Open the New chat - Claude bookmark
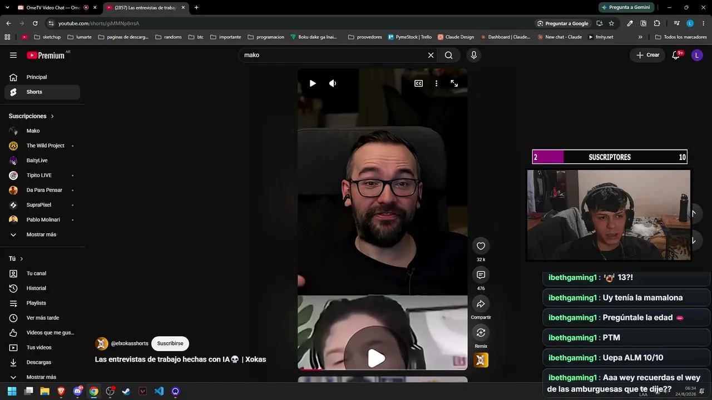Screen dimensions: 712x400 [x=559, y=37]
